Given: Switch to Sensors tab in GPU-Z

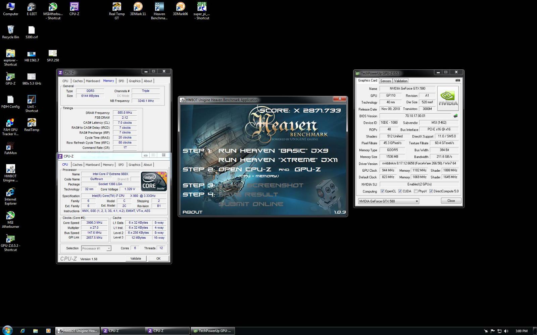Looking at the screenshot, I should [386, 81].
